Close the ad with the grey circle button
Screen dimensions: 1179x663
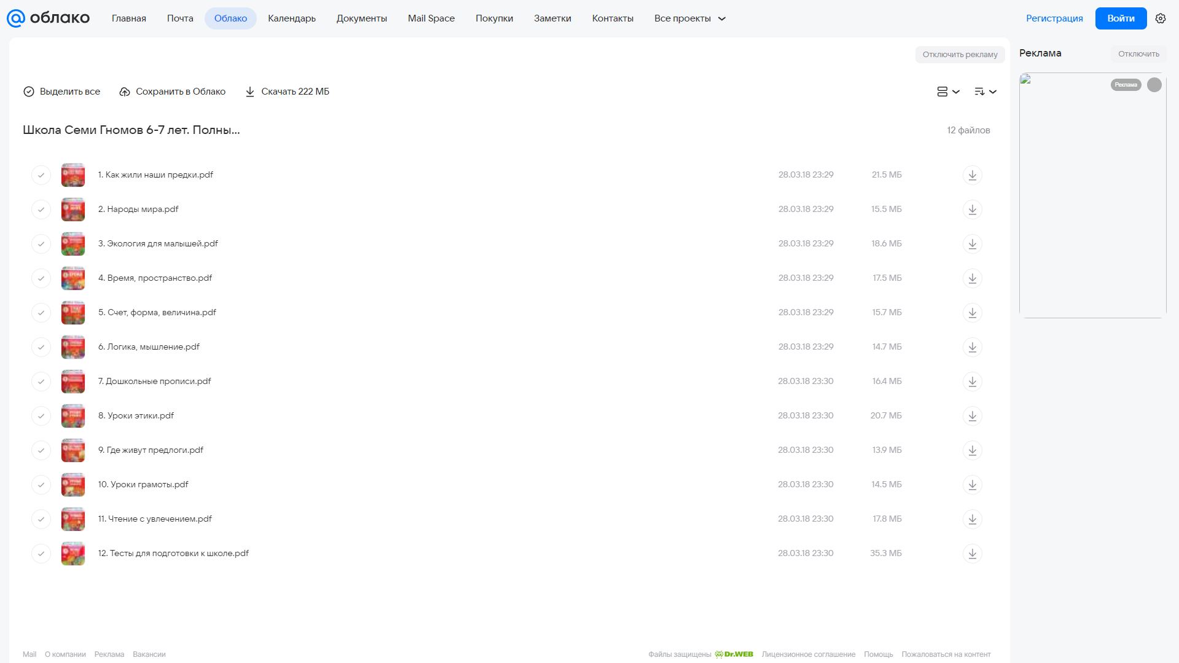1154,85
